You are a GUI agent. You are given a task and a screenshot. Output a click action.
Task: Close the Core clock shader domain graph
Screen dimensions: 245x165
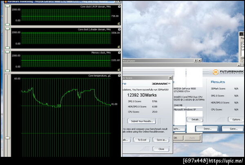119,29
